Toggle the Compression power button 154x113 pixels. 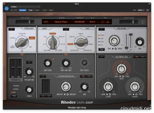[x=43, y=76]
